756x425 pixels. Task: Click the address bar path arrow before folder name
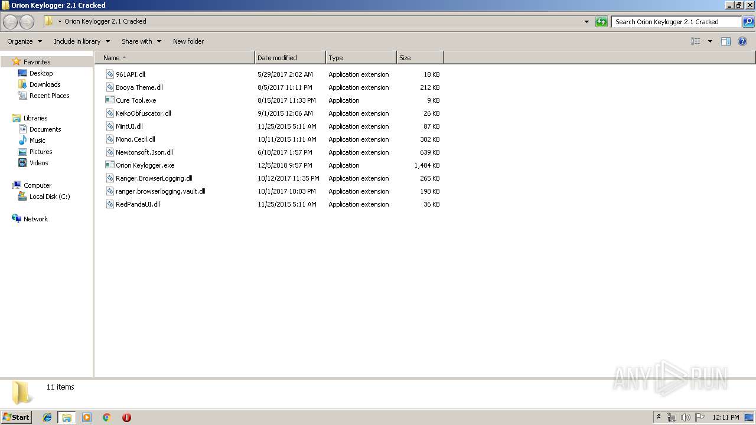pyautogui.click(x=60, y=21)
